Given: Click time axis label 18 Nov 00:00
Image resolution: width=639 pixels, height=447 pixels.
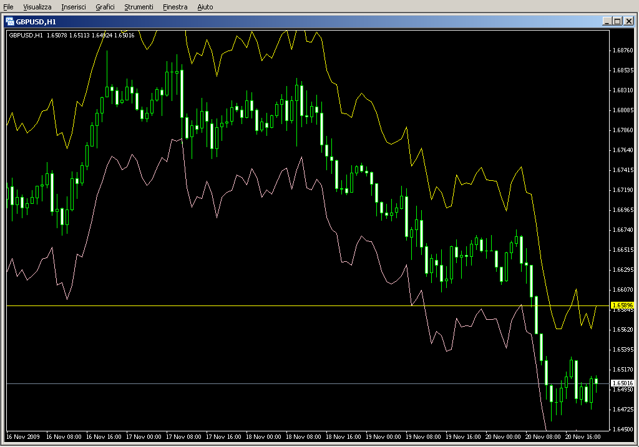Looking at the screenshot, I should pyautogui.click(x=263, y=437).
